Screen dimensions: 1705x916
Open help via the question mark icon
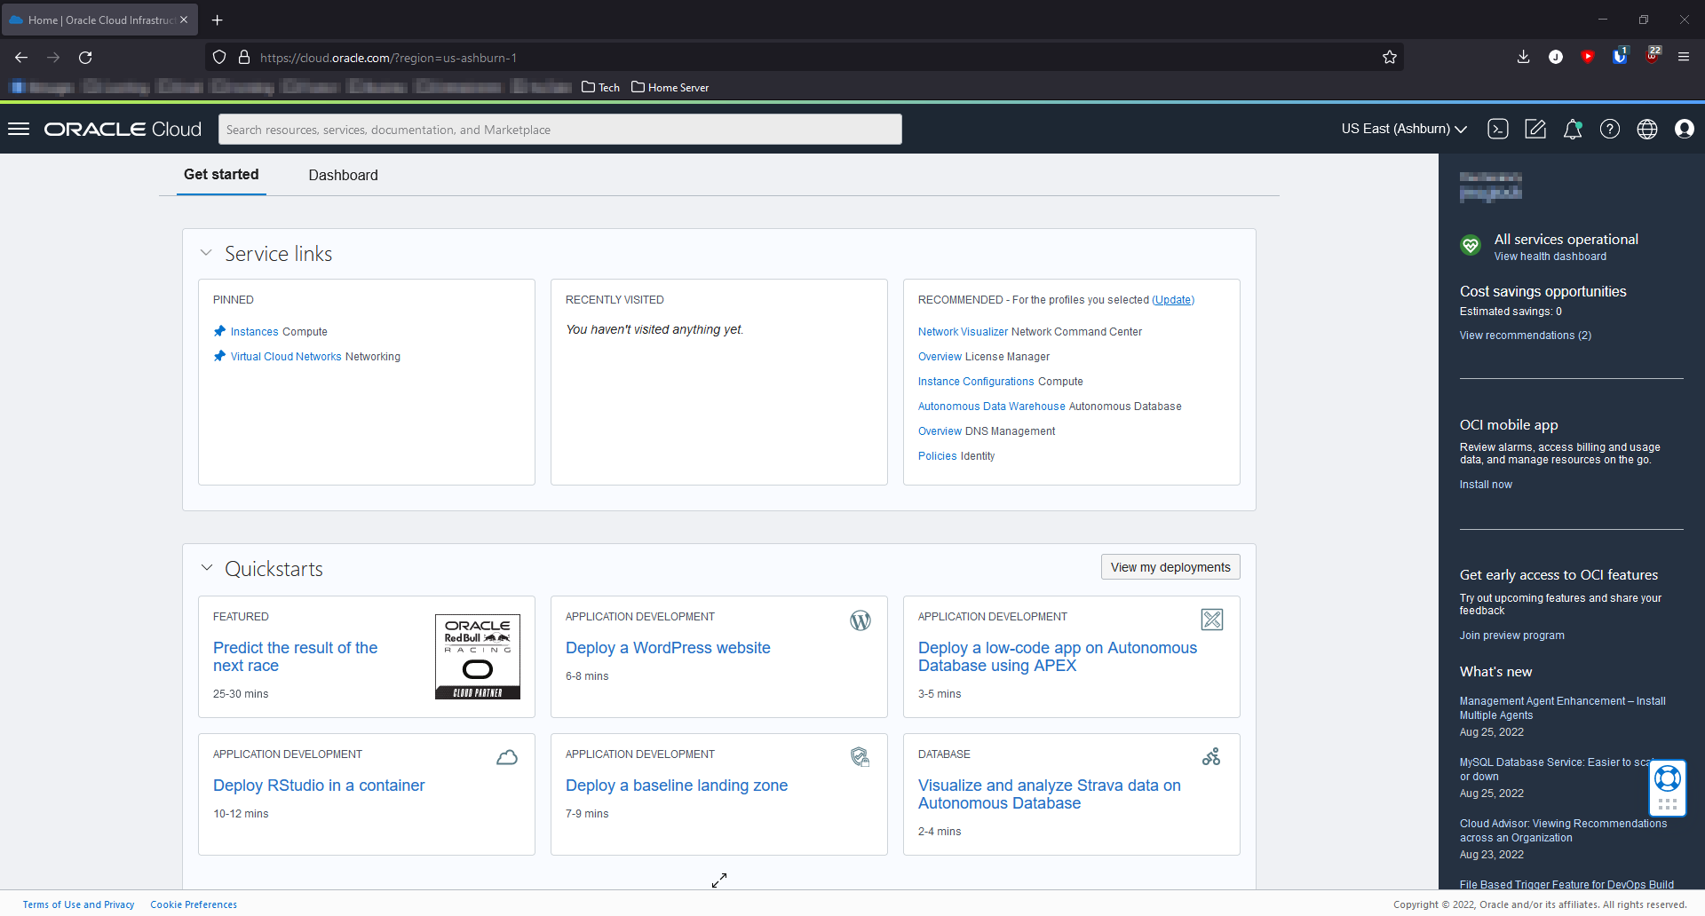tap(1610, 129)
